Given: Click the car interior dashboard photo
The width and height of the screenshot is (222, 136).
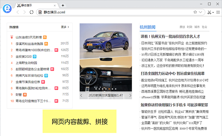Looking at the screenshot, I should click(106, 75).
